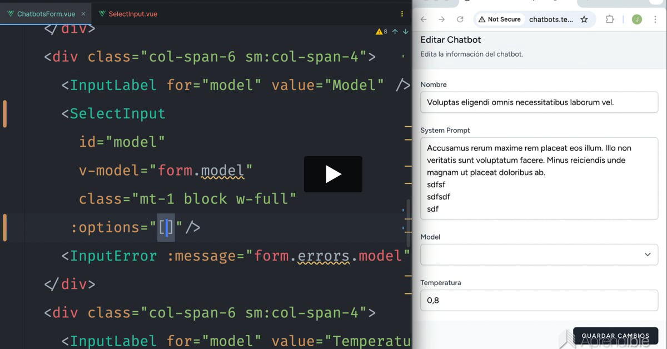Image resolution: width=667 pixels, height=349 pixels.
Task: Reload the browser page
Action: (x=460, y=19)
